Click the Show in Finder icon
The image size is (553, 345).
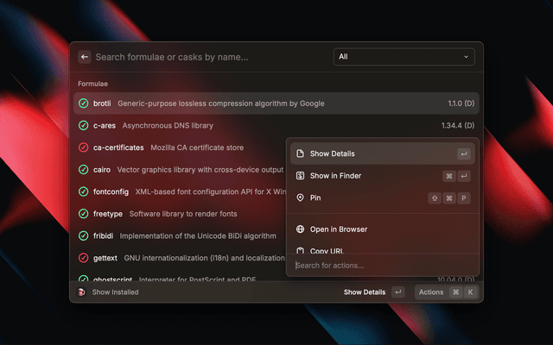(300, 176)
